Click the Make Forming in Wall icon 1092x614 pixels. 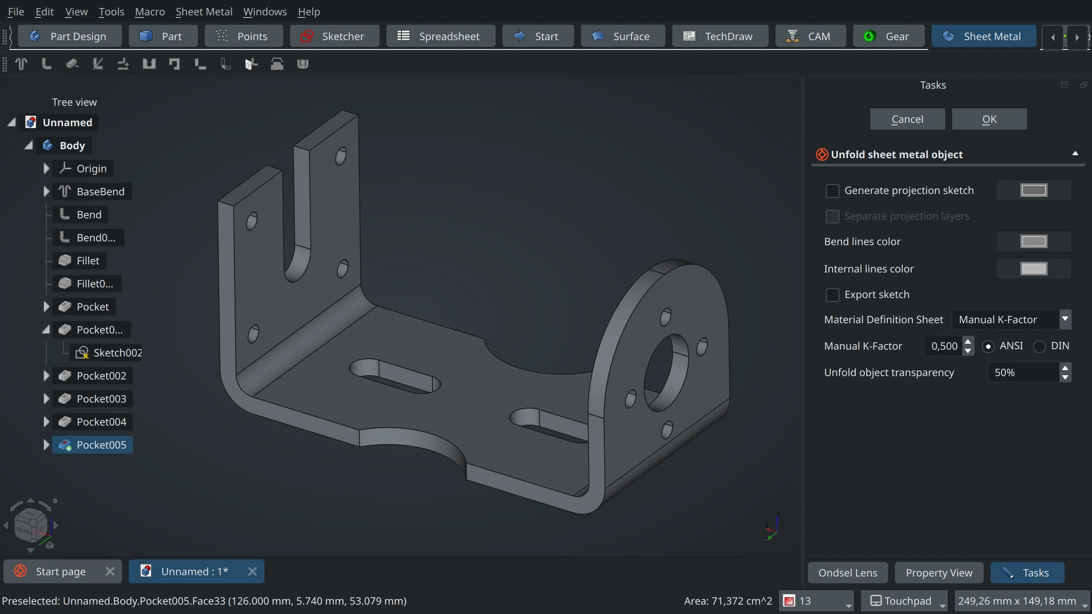pyautogui.click(x=277, y=64)
